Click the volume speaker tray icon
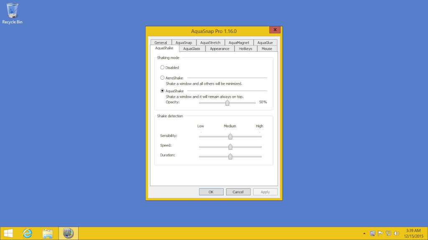Viewport: 428px width, 240px height. pyautogui.click(x=397, y=233)
